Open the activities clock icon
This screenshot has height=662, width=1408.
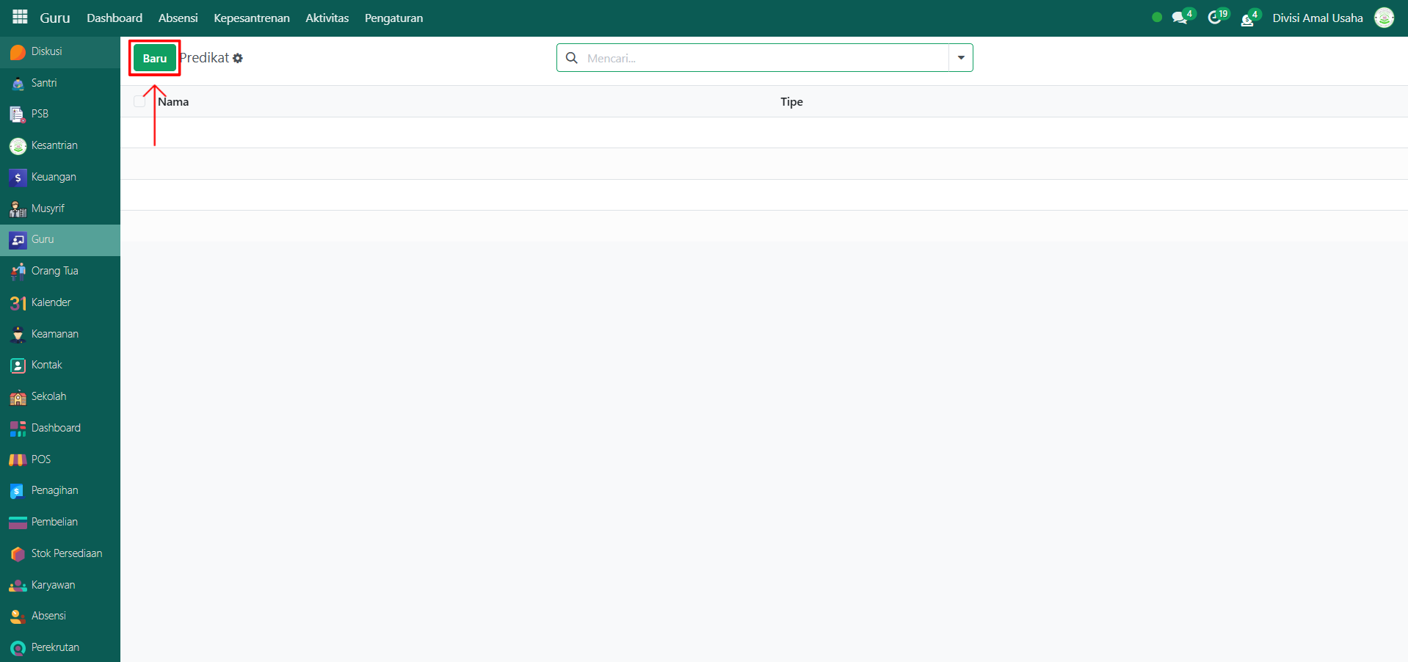[x=1215, y=18]
